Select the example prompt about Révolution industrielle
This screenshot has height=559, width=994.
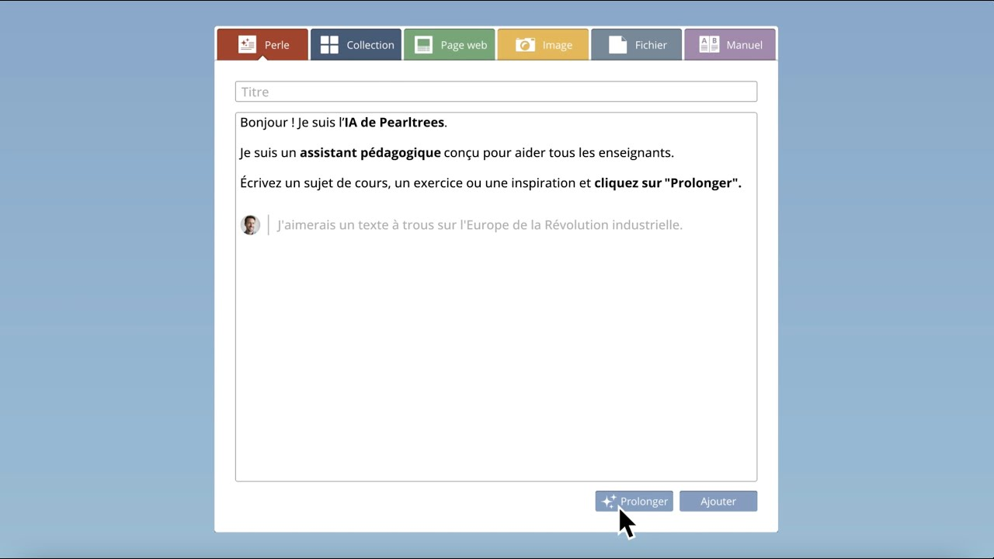click(479, 224)
